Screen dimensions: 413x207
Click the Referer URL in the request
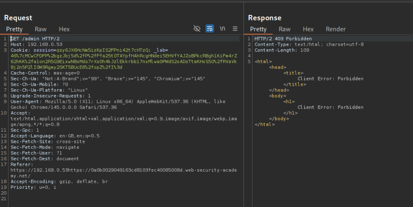point(123,170)
